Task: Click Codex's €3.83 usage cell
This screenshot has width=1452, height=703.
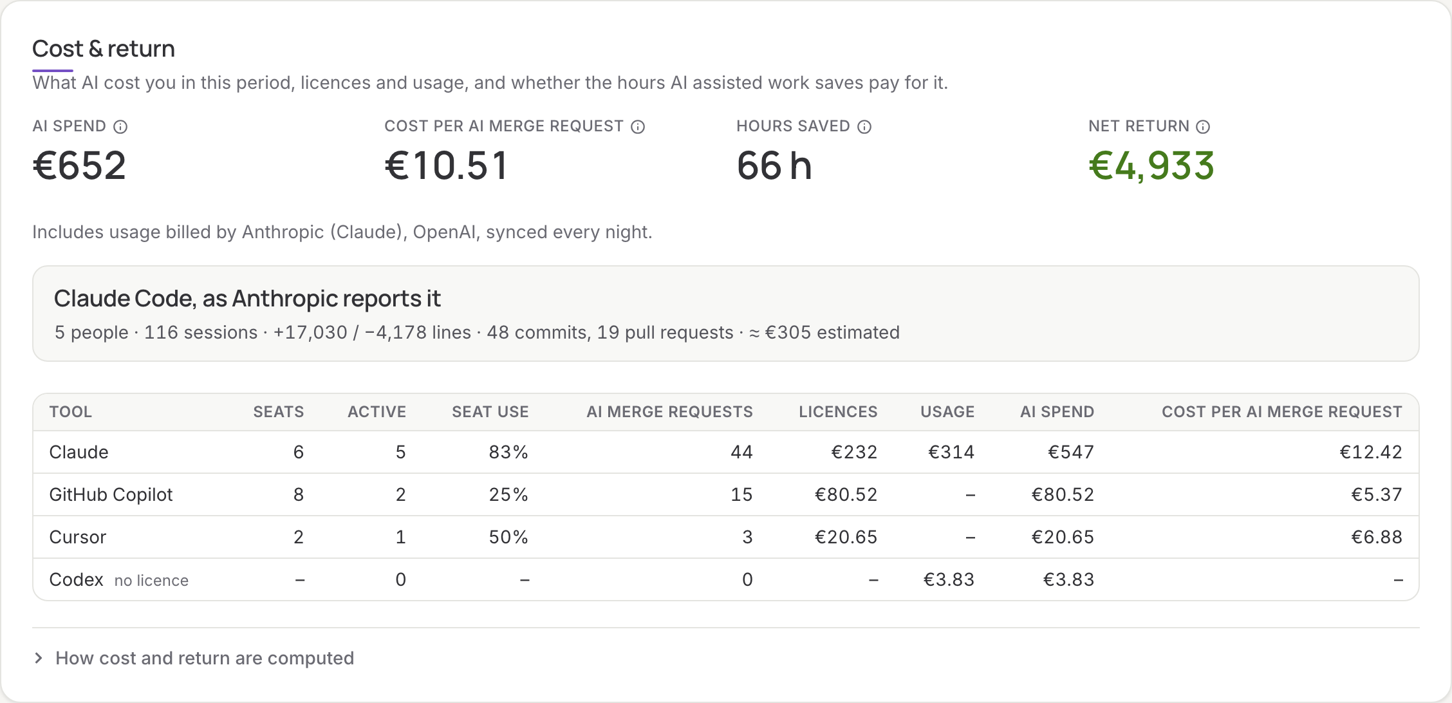Action: [949, 579]
